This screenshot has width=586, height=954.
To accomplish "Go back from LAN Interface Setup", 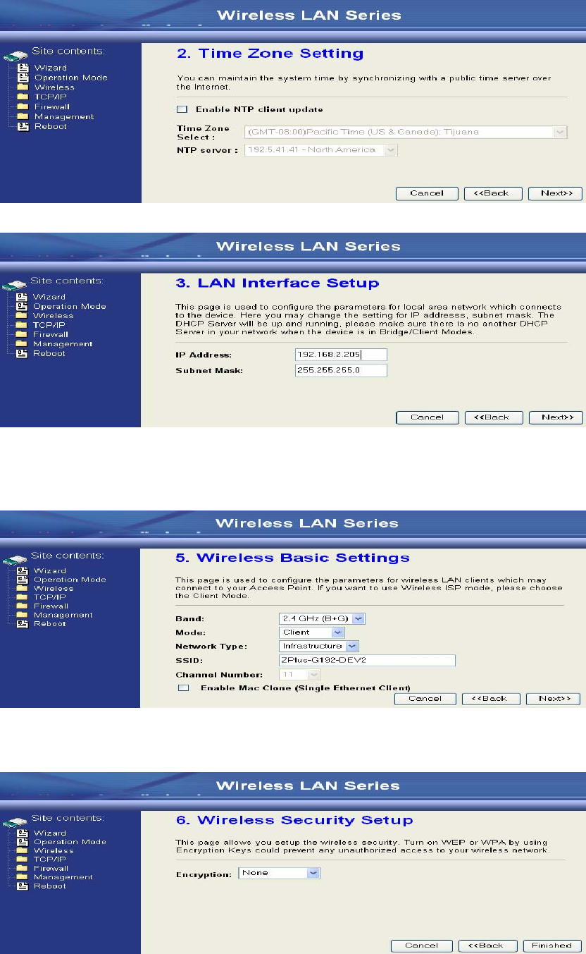I will click(494, 417).
